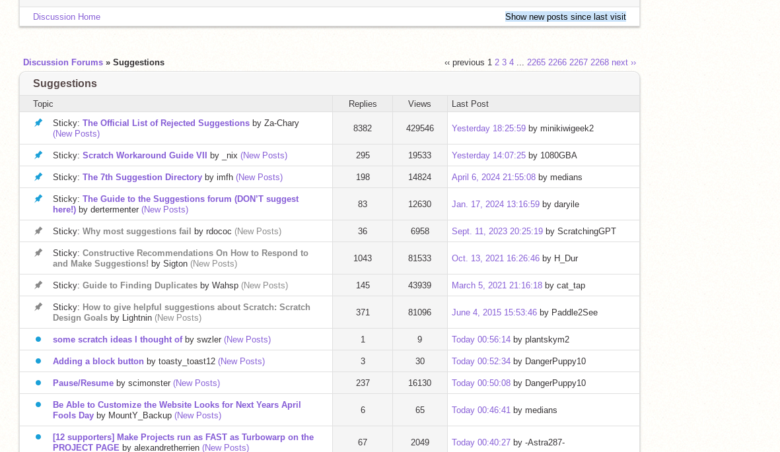The height and width of the screenshot is (452, 780).
Task: Click gray pin icon beside Guide to Finding Duplicates
Action: click(38, 285)
